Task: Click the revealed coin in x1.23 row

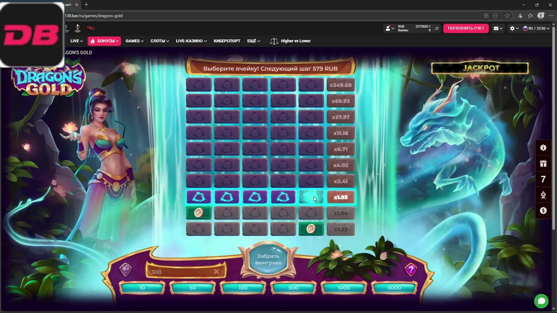Action: (x=311, y=229)
